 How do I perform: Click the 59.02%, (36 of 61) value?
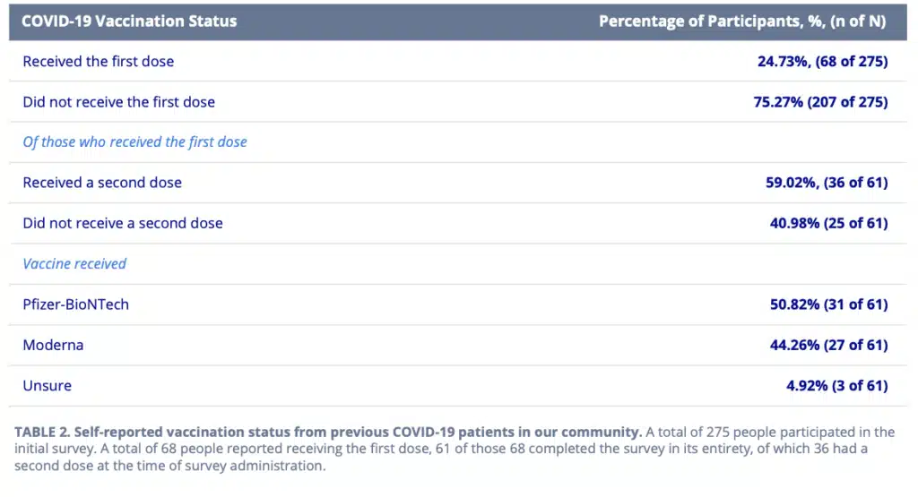pos(827,183)
